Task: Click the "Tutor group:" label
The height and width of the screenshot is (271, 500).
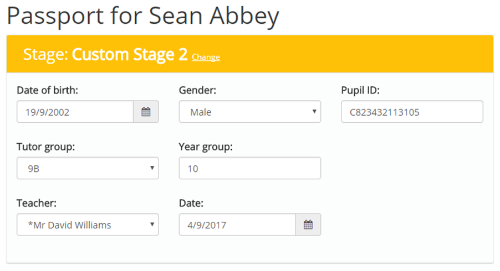Action: pyautogui.click(x=45, y=147)
